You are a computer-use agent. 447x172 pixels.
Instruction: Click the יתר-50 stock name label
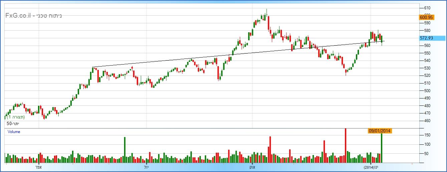tap(14, 124)
